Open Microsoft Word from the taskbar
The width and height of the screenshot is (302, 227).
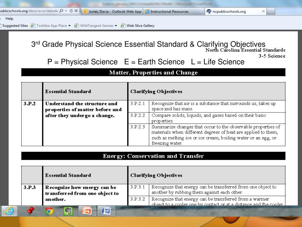106,211
